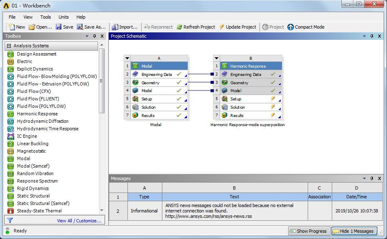
Task: Select Fluid Flow (POLYFLOW) in Toolbox
Action: (41, 106)
